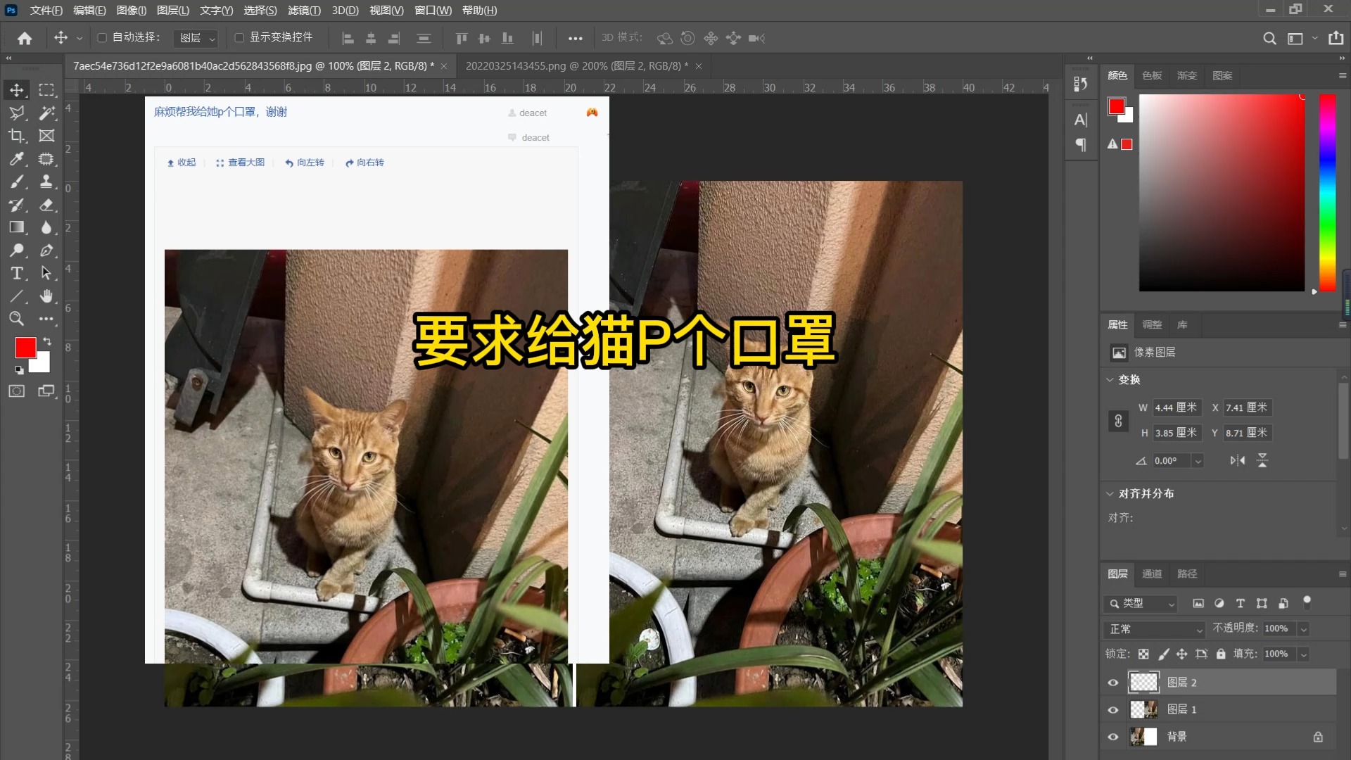Select the Dodge tool
Screen dimensions: 1351x760
(17, 251)
